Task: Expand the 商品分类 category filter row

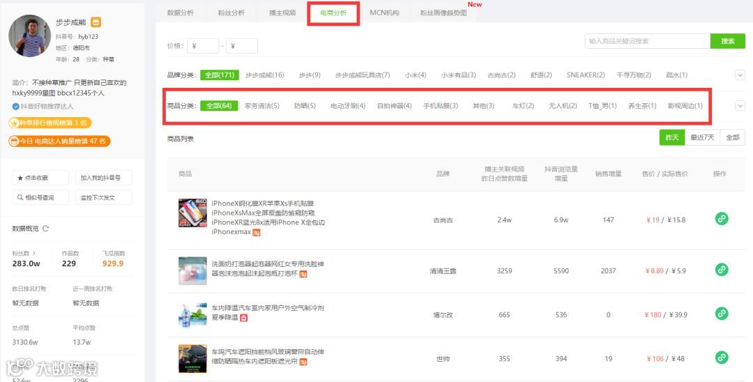Action: pyautogui.click(x=740, y=106)
